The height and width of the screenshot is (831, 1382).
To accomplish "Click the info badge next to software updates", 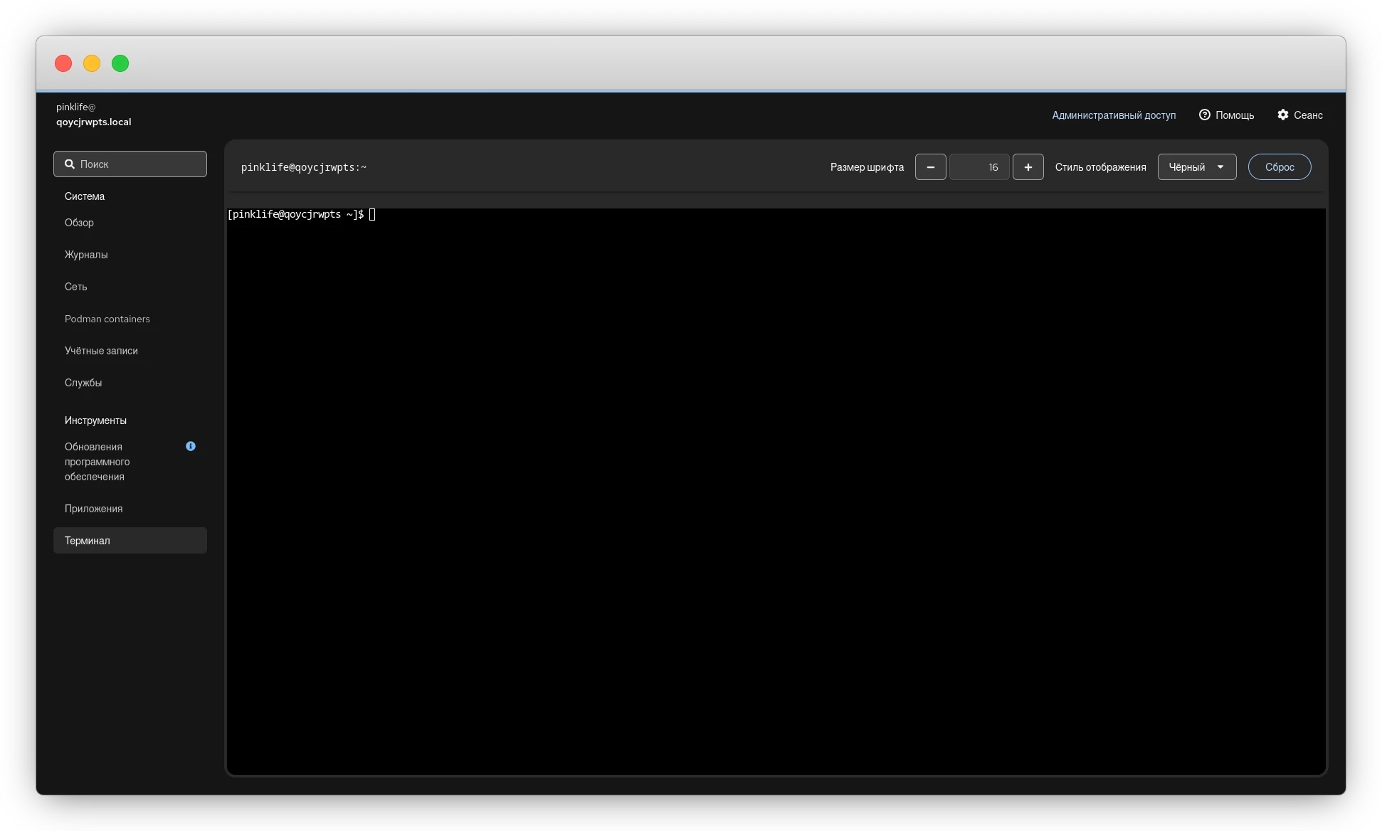I will tap(191, 446).
